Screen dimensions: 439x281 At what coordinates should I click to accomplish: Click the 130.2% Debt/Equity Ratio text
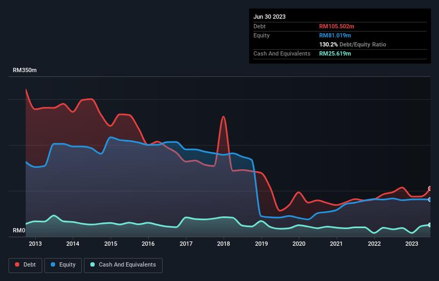(x=352, y=44)
